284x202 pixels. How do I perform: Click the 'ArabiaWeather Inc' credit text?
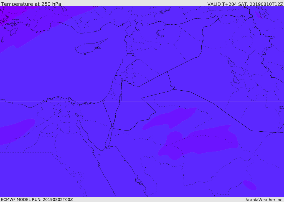(x=264, y=200)
